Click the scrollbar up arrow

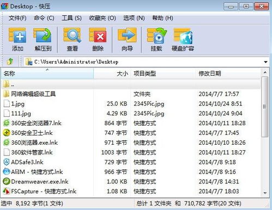(265, 72)
